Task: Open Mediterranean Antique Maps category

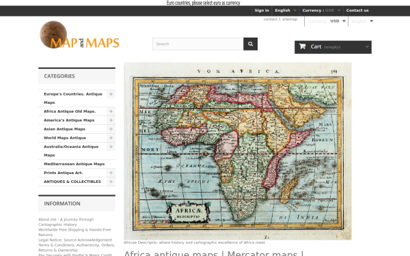Action: click(x=74, y=164)
